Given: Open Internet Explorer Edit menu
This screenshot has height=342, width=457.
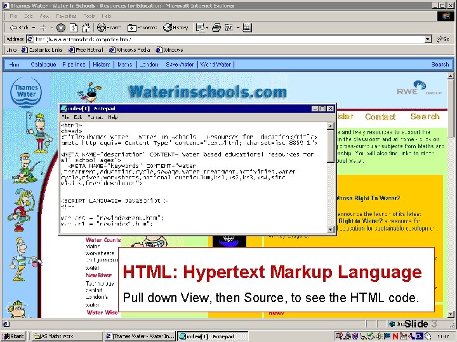Looking at the screenshot, I should point(29,16).
